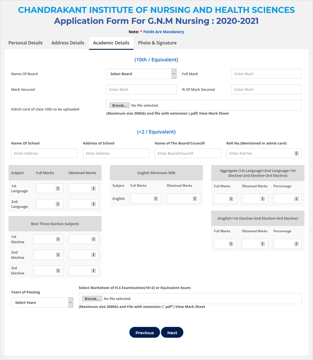The image size is (313, 360).
Task: Click the Chandrakant Institute title text
Action: click(156, 10)
